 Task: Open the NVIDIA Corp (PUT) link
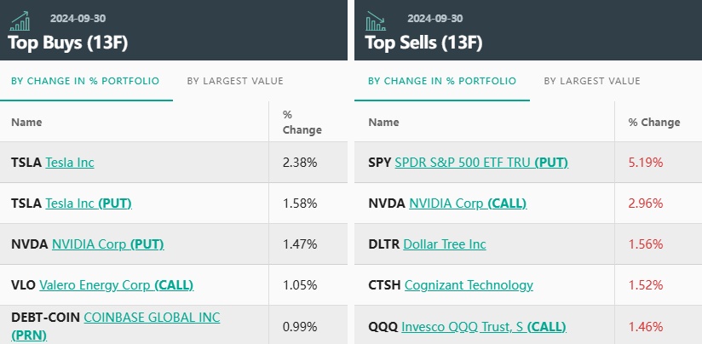tap(107, 244)
